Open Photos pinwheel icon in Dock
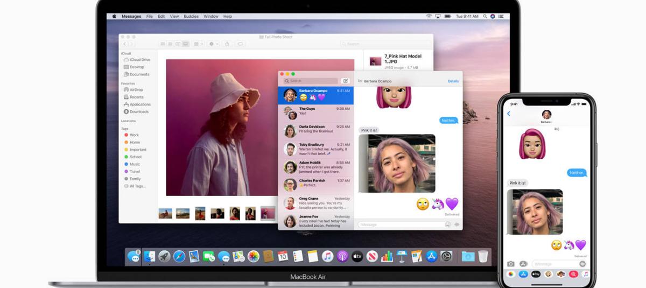Image resolution: width=646 pixels, height=288 pixels. click(253, 256)
